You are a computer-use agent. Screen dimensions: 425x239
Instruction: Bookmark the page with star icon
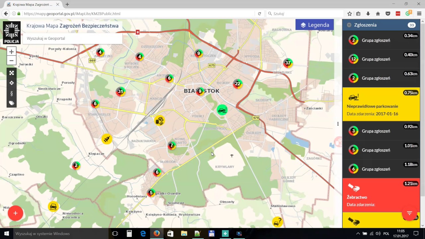click(349, 14)
